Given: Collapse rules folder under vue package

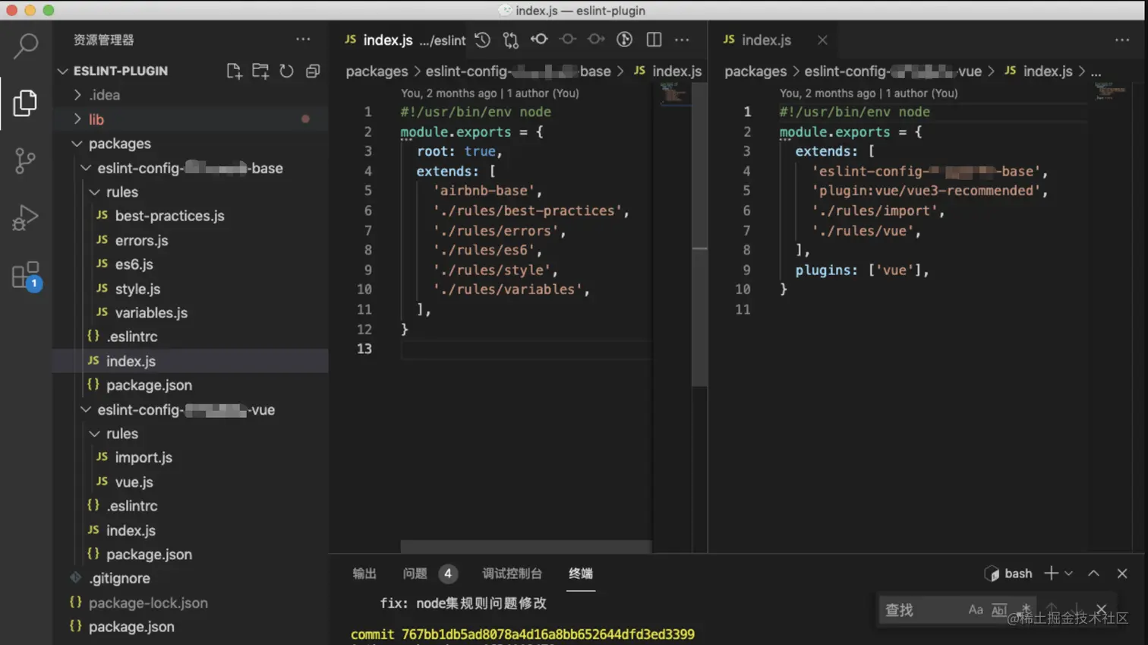Looking at the screenshot, I should [x=95, y=434].
